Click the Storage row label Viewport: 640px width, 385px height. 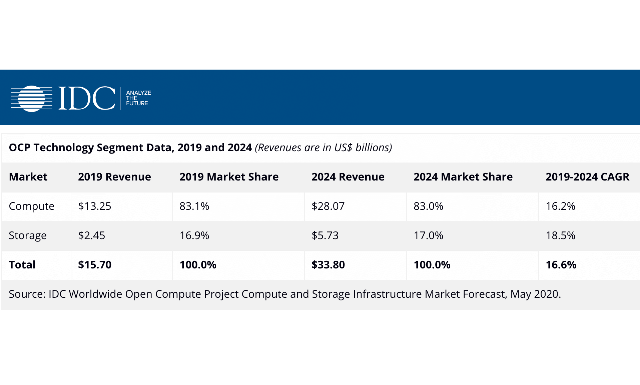pyautogui.click(x=28, y=235)
